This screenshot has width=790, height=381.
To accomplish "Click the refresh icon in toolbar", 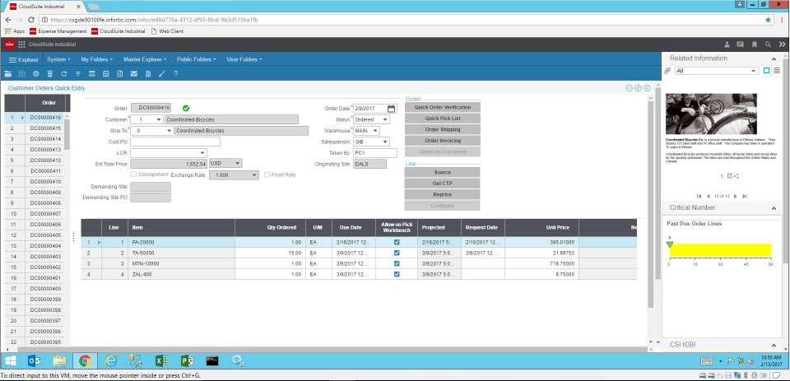I will (x=64, y=74).
